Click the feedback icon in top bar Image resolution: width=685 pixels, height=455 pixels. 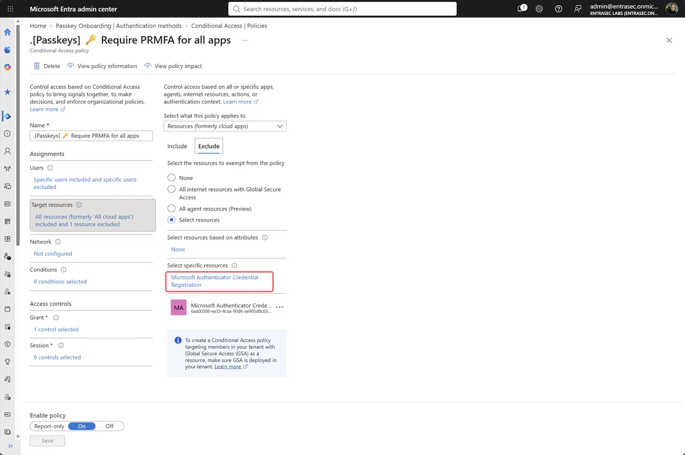point(577,9)
